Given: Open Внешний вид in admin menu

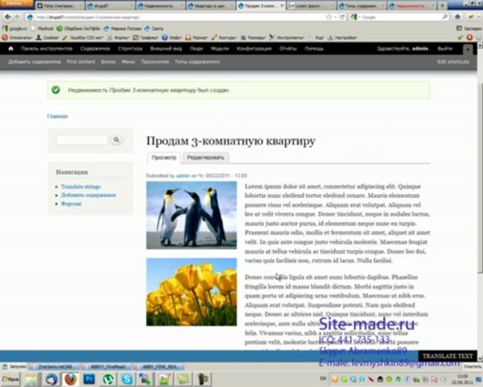Looking at the screenshot, I should coord(166,48).
